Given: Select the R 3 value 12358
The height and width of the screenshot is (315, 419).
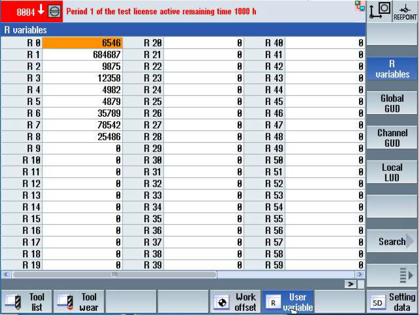Looking at the screenshot, I should click(82, 78).
